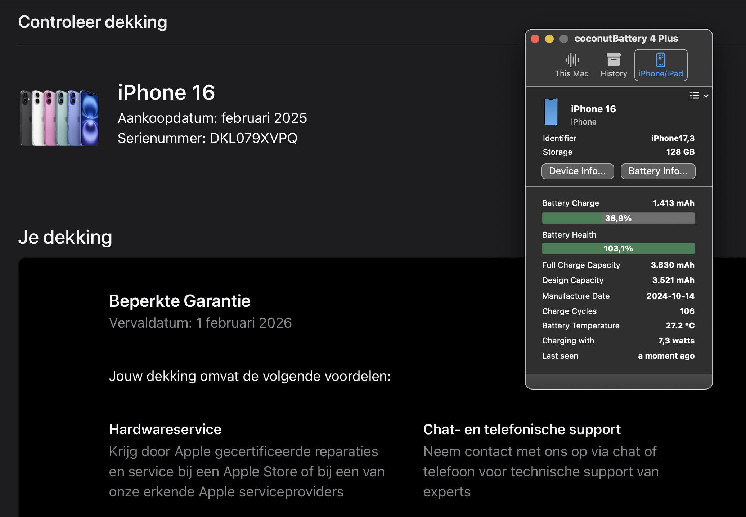
Task: Click the Hardwareservice heading
Action: click(x=165, y=430)
